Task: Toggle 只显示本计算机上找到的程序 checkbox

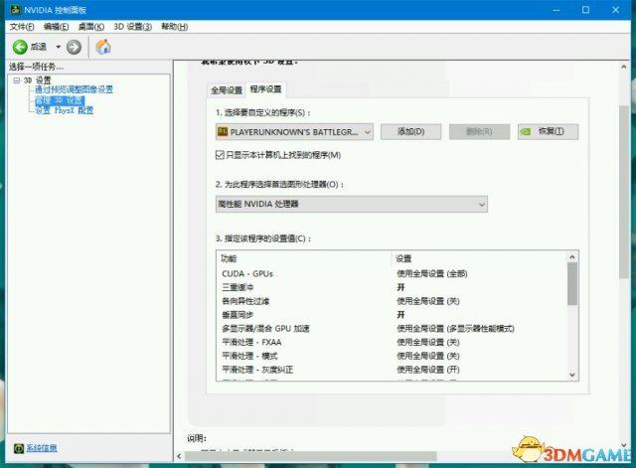Action: [220, 155]
